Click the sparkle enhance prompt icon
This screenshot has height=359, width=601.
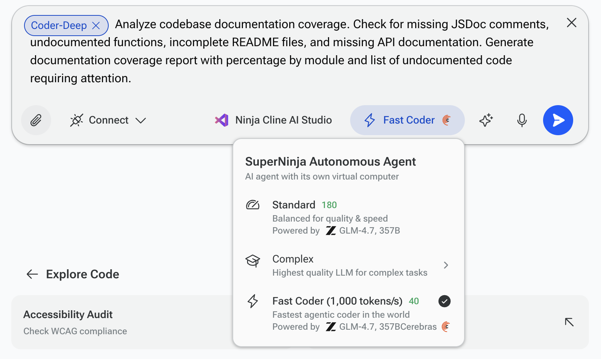(486, 120)
